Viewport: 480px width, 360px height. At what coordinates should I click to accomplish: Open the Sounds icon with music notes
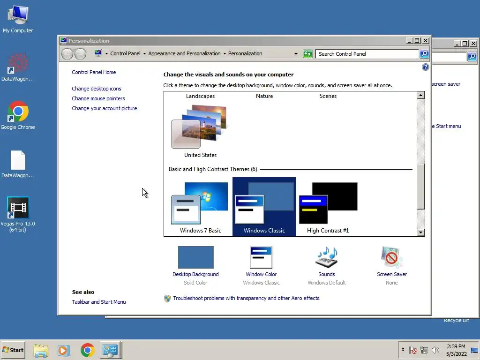click(326, 257)
